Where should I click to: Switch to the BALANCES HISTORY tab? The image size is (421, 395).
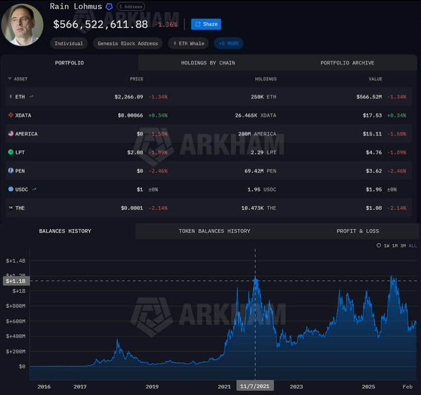click(65, 231)
